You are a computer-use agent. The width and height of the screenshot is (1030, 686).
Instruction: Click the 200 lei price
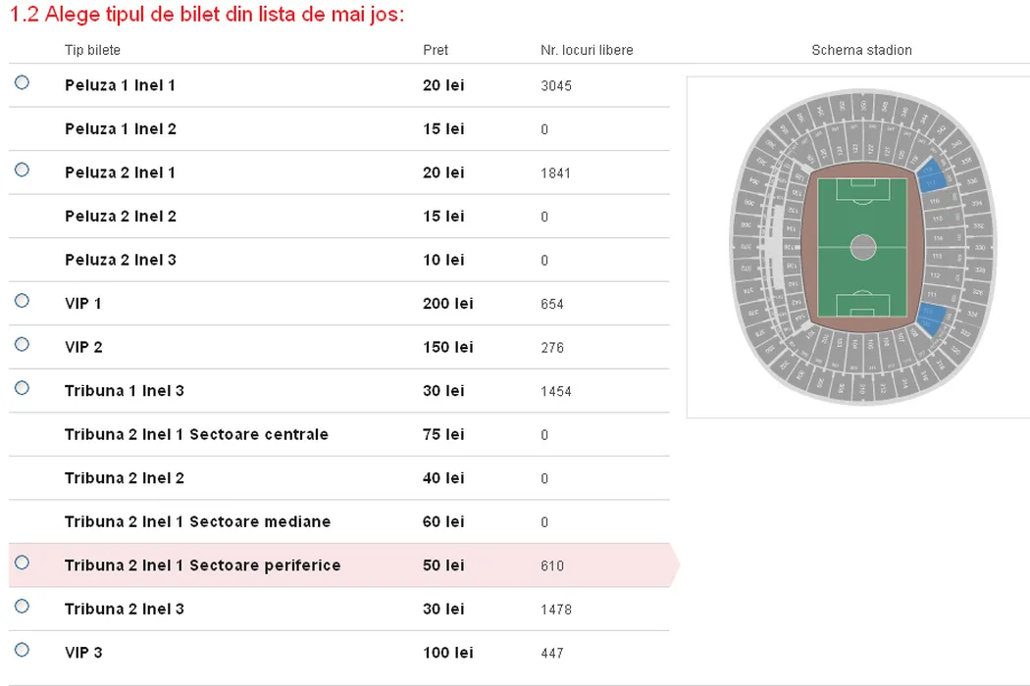coord(447,304)
